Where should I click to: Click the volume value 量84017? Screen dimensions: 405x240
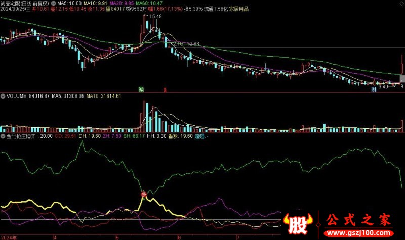[x=115, y=9]
